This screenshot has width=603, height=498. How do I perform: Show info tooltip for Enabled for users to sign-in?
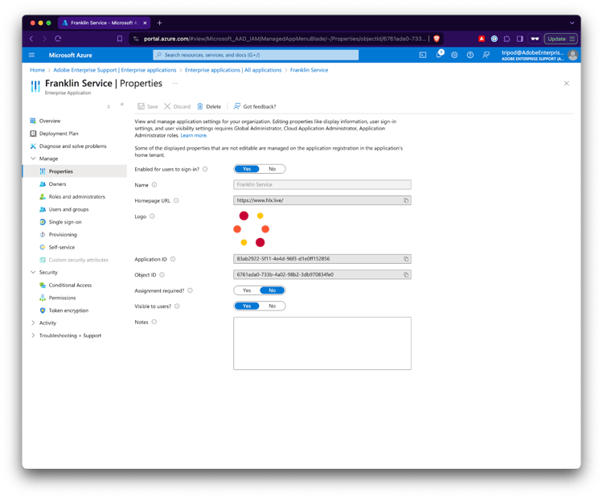pos(205,169)
